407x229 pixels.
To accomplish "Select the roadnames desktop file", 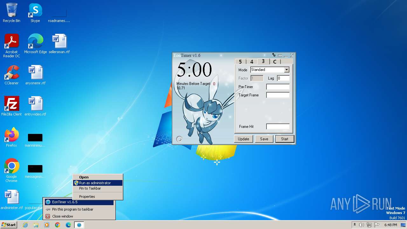I will (x=59, y=14).
